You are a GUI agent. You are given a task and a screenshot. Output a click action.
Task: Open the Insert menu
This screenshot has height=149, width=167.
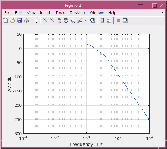tap(45, 13)
